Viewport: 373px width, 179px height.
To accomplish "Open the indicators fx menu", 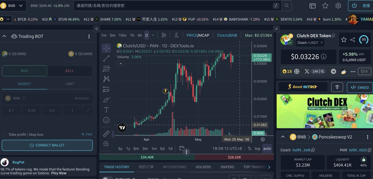I will 176,35.
